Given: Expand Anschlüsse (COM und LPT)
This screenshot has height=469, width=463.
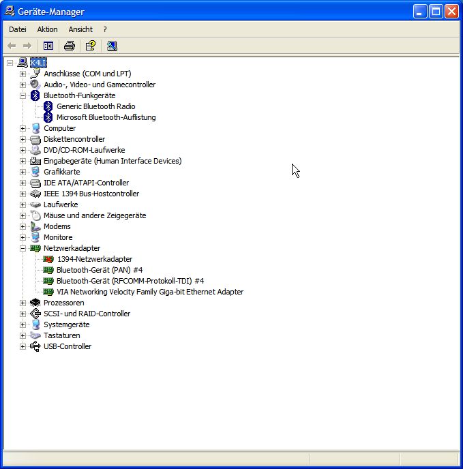Looking at the screenshot, I should [23, 74].
